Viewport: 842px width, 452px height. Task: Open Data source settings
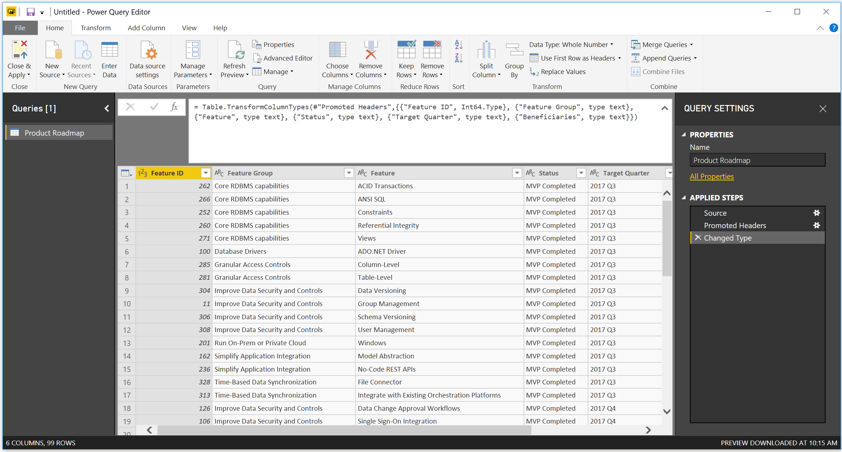tap(147, 59)
